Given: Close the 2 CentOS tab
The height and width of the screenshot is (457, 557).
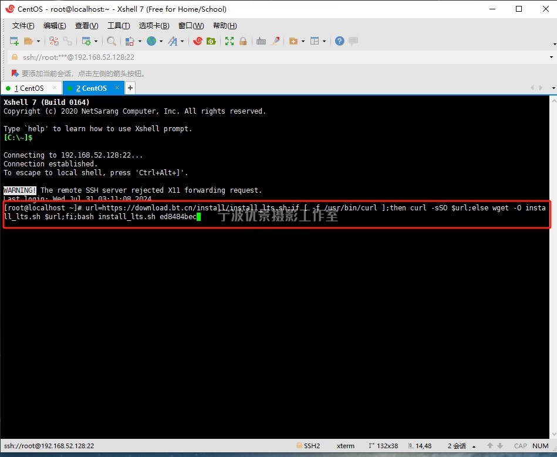Looking at the screenshot, I should tap(117, 88).
